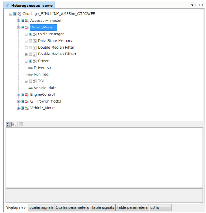This screenshot has width=206, height=213.
Task: Click the EngineControl model icon
Action: (x=27, y=95)
